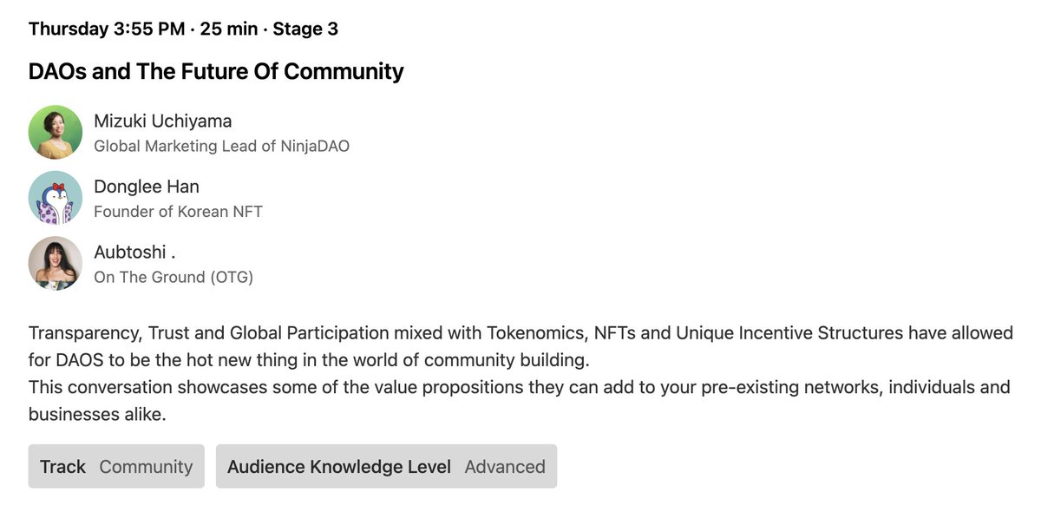Click the DAOs and The Future Of Community title
The width and height of the screenshot is (1041, 512).
tap(216, 71)
